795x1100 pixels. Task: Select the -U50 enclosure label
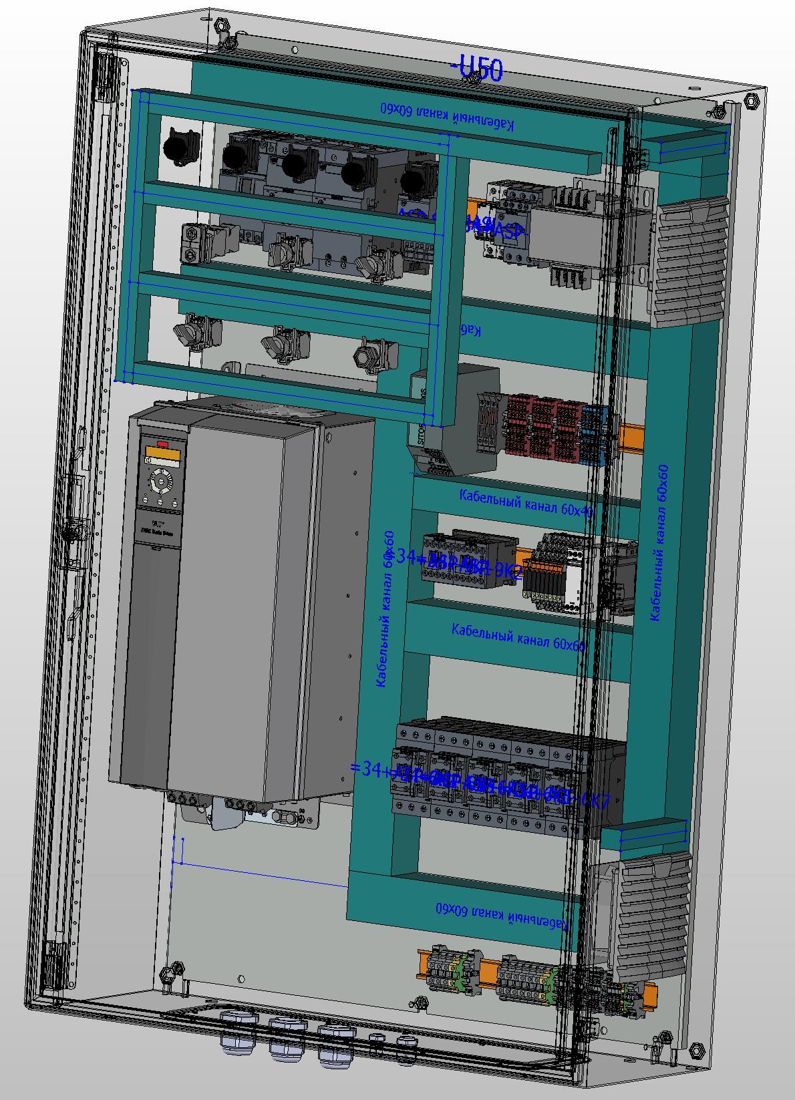[477, 68]
